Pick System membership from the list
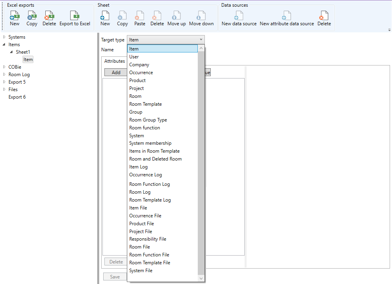392x284 pixels. 150,143
